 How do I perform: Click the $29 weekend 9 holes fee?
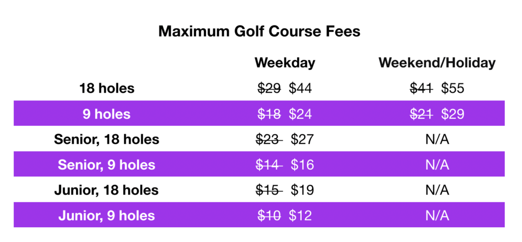tap(453, 114)
